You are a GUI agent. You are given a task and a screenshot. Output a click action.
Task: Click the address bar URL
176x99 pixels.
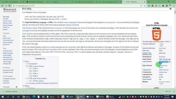click(x=25, y=6)
